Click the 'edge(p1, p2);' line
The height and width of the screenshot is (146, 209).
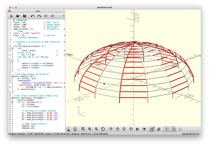pos(28,126)
